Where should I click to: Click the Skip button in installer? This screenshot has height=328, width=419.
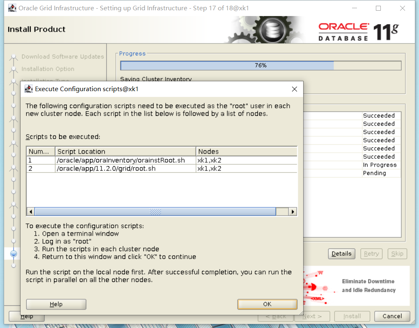click(x=397, y=254)
